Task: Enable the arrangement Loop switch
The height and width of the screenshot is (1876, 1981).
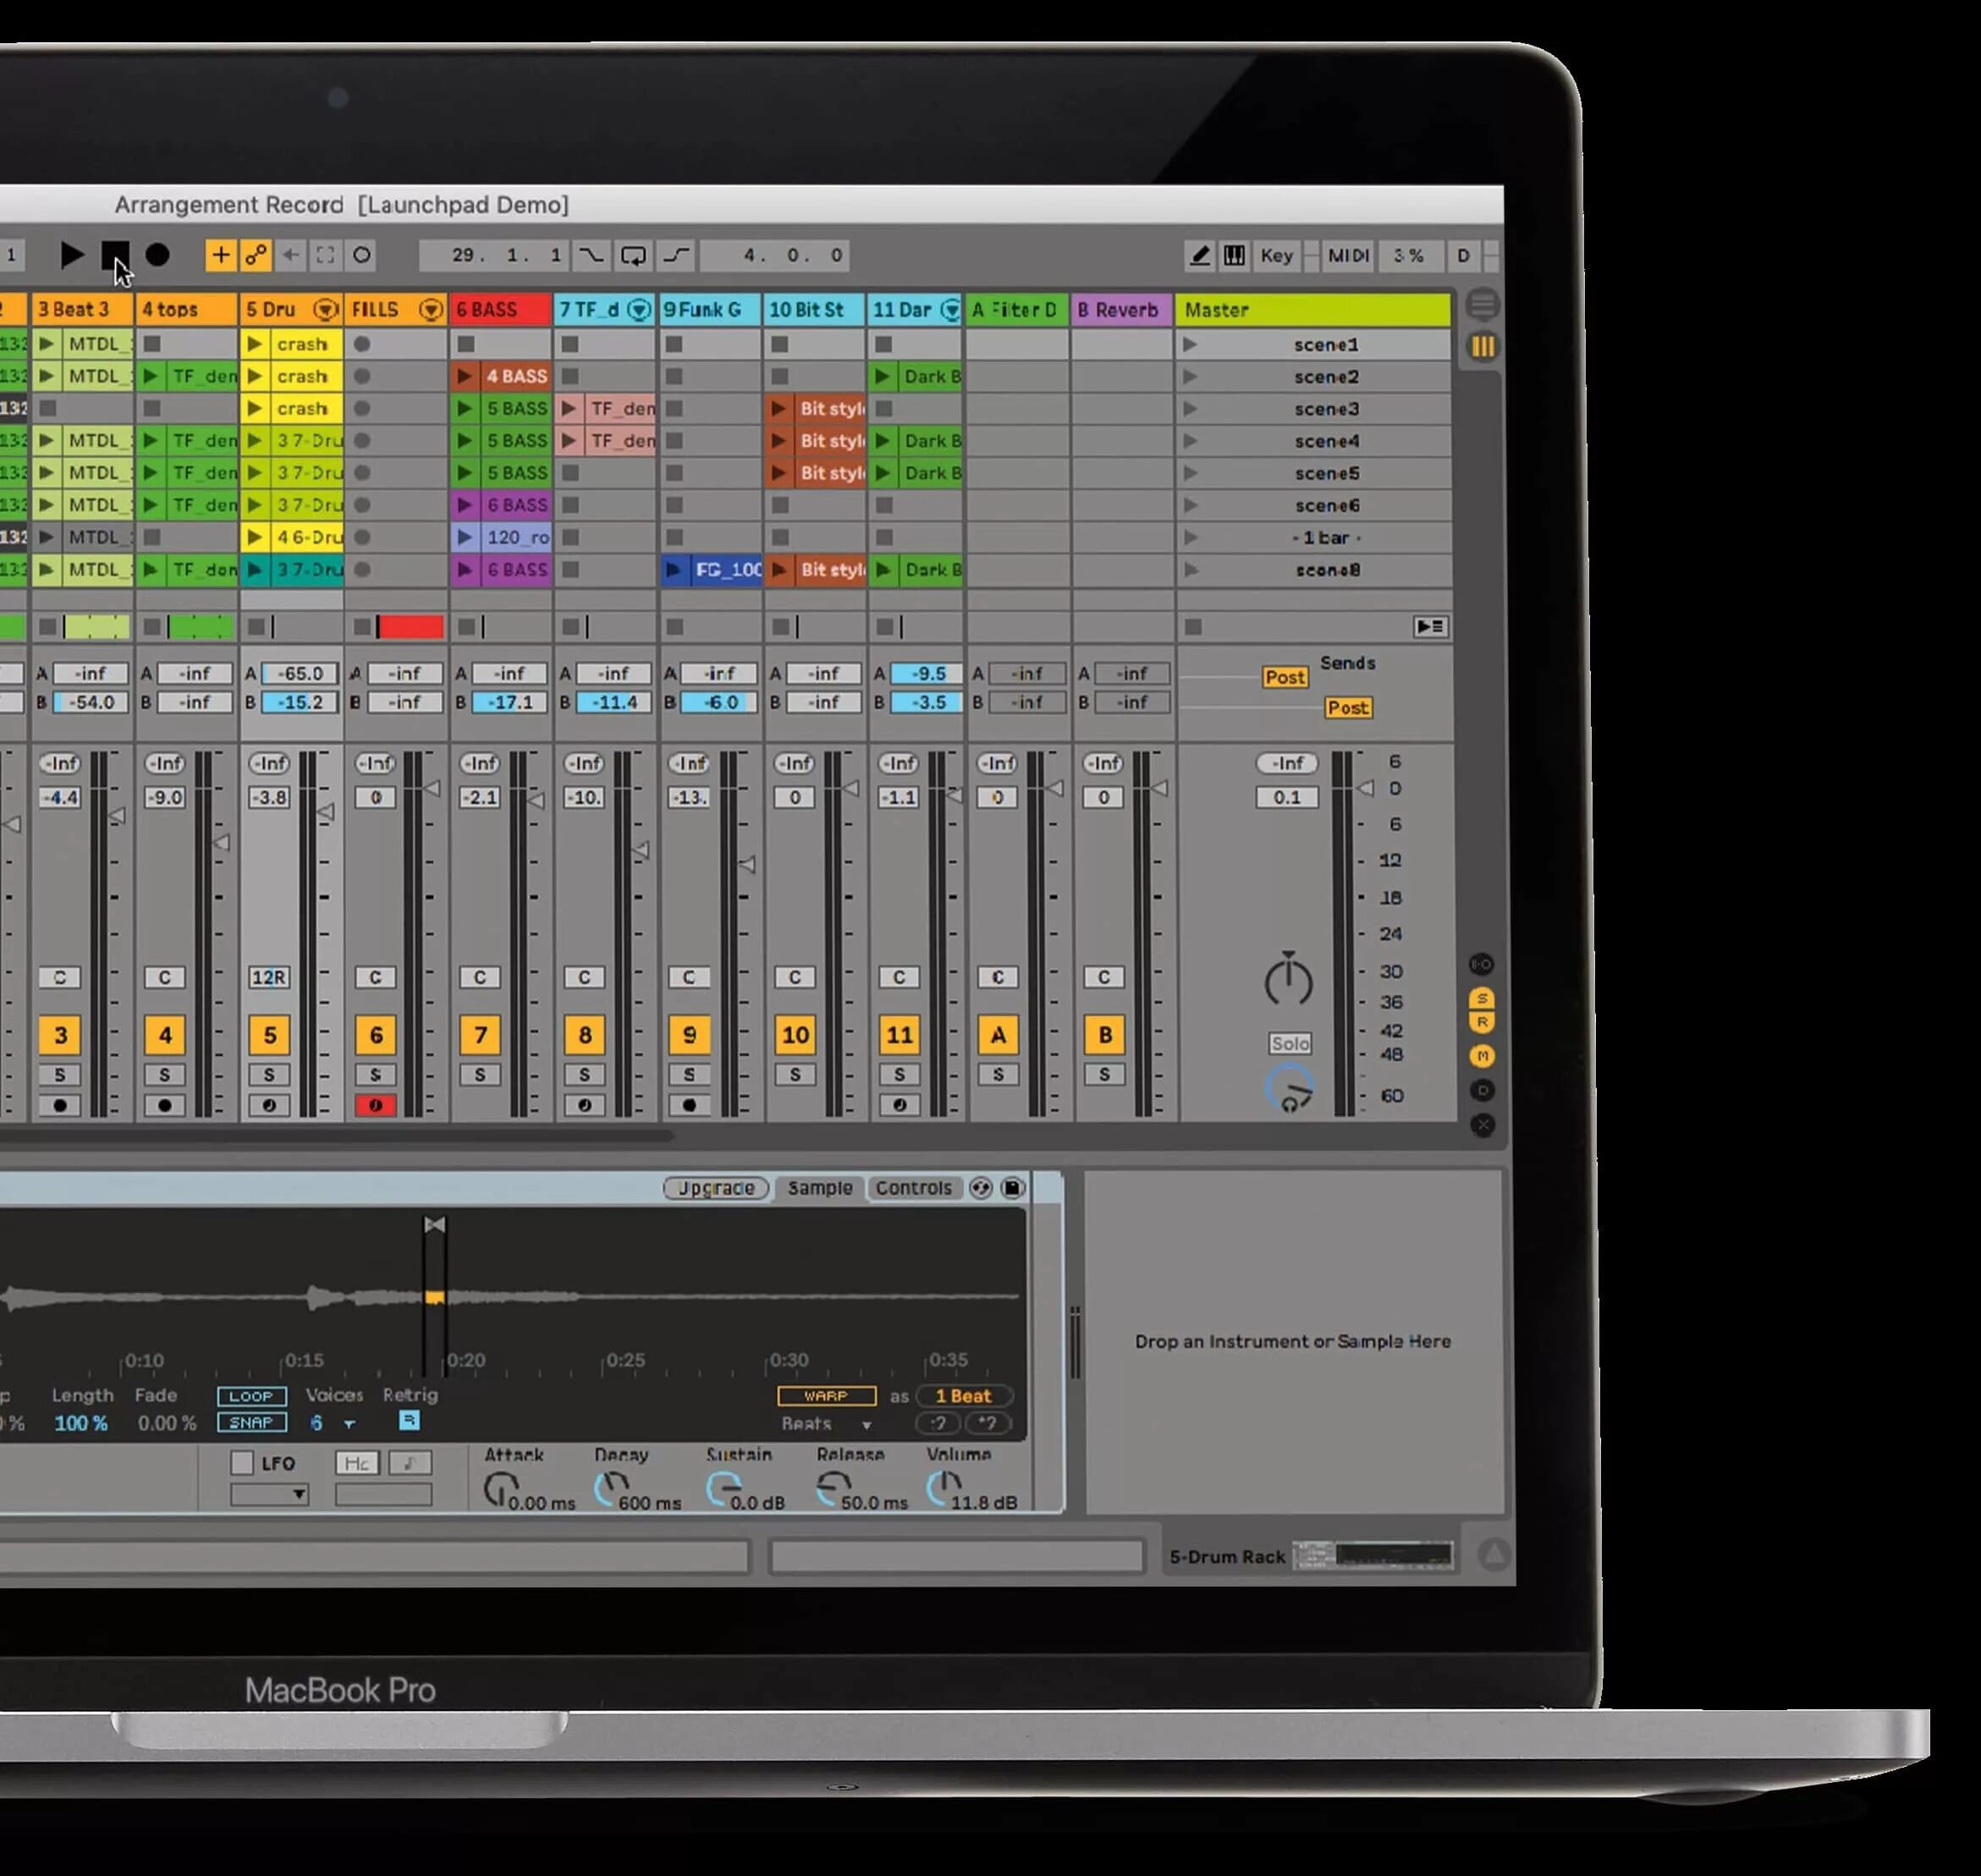Action: pyautogui.click(x=633, y=255)
